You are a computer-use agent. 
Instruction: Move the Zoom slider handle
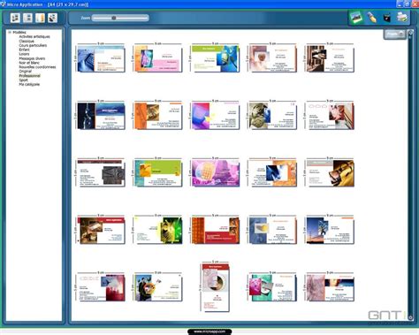[114, 19]
